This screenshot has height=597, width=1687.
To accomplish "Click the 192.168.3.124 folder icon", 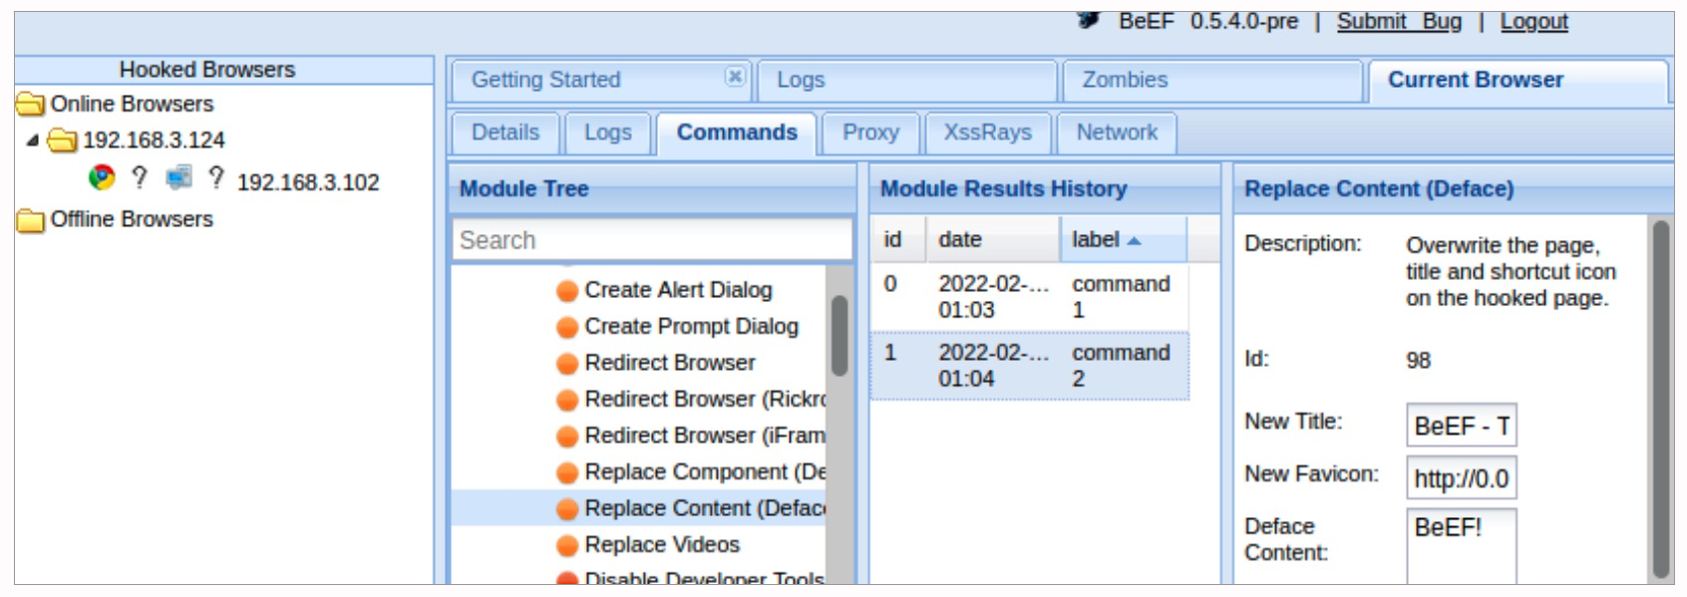I will tap(63, 141).
